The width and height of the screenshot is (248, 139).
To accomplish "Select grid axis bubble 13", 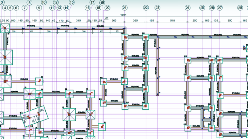I will point(59,8).
